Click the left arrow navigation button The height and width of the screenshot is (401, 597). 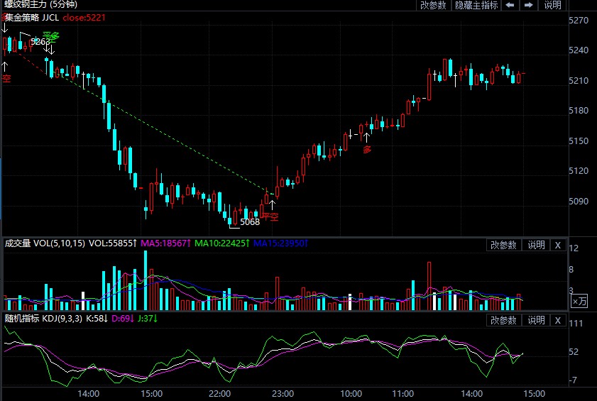(x=510, y=5)
